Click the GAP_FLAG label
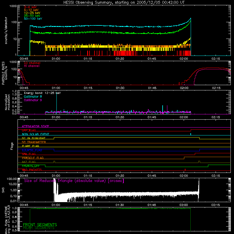The height and width of the screenshot is (234, 234). (29, 130)
